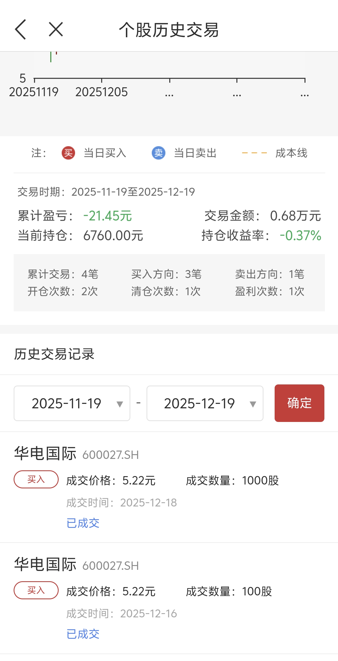Viewport: 338px width, 661px height.
Task: Open 已成交 status for 2025-12-16 trade
Action: coord(83,634)
